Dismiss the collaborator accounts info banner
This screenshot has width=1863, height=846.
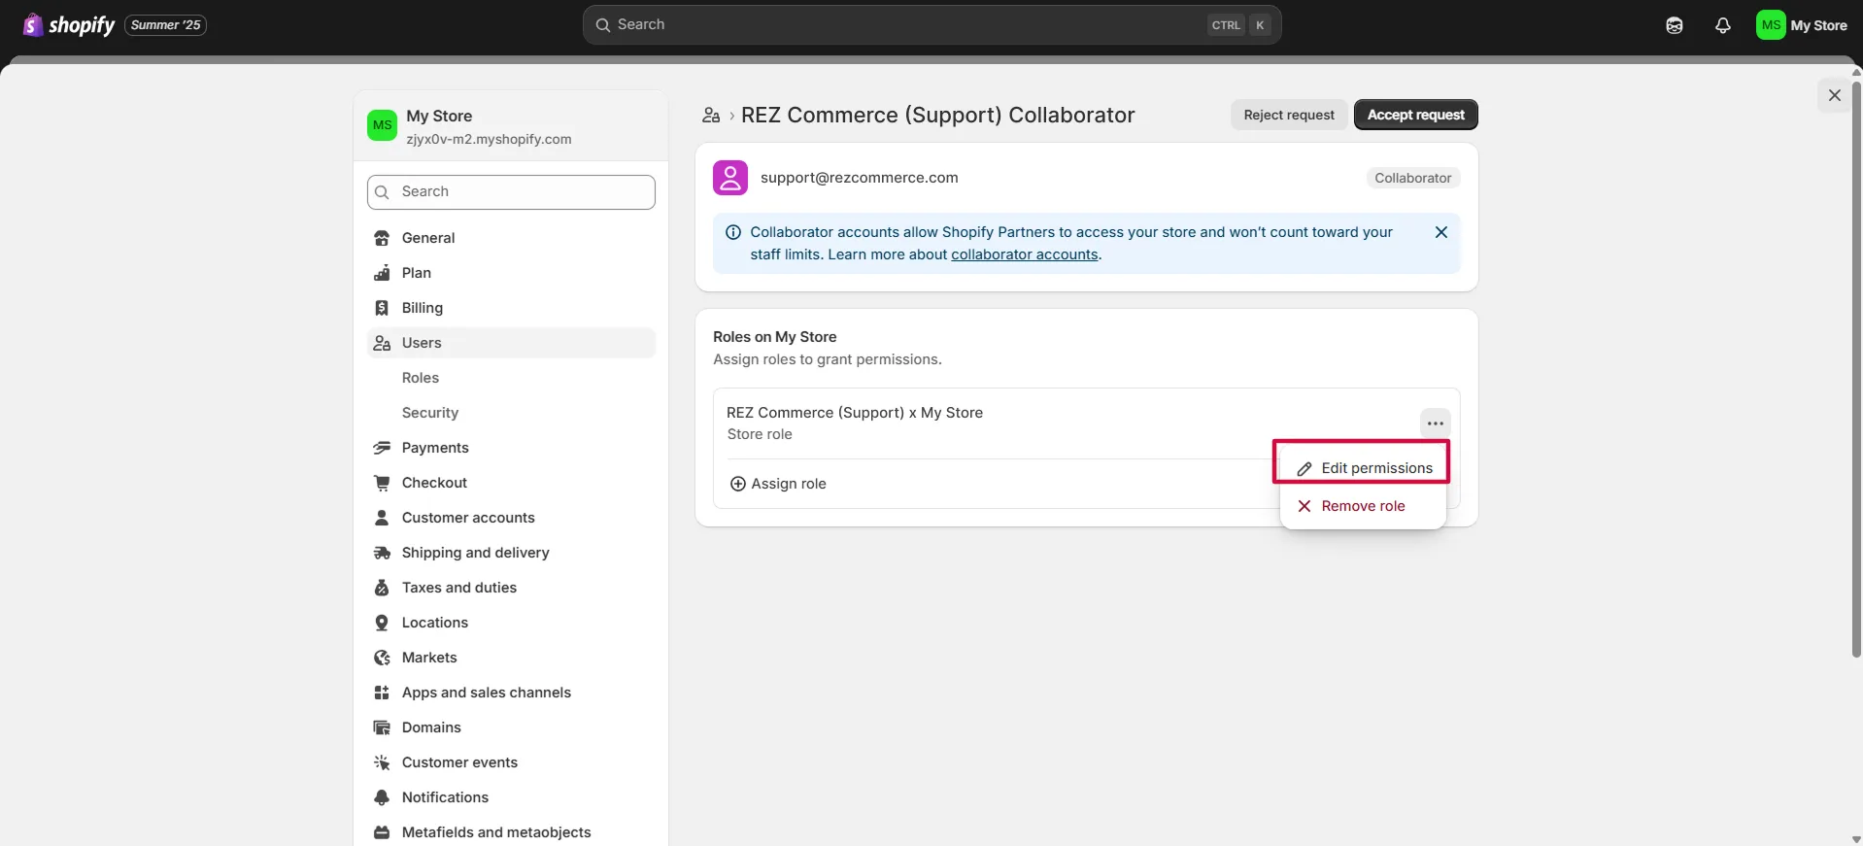[1441, 232]
